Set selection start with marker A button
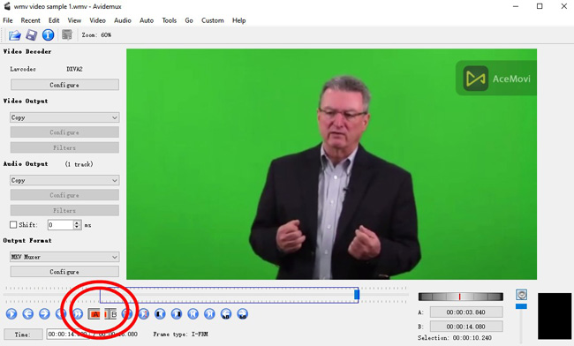Image resolution: width=574 pixels, height=346 pixels. tap(94, 314)
